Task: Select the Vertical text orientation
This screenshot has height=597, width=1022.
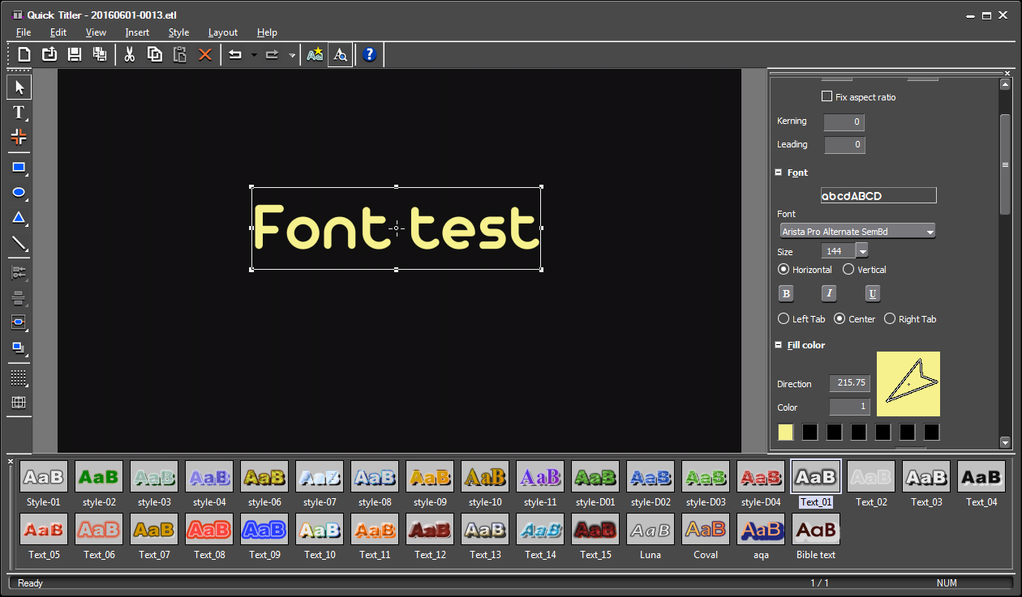Action: [848, 269]
